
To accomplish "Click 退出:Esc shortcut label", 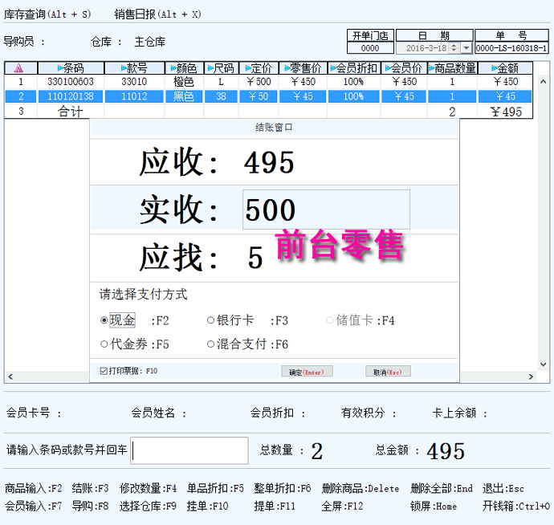I will click(x=503, y=489).
